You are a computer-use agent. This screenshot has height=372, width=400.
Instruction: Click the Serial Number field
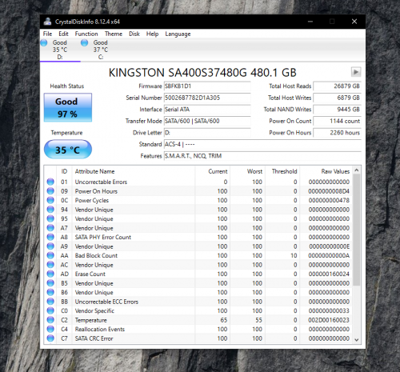click(x=207, y=98)
